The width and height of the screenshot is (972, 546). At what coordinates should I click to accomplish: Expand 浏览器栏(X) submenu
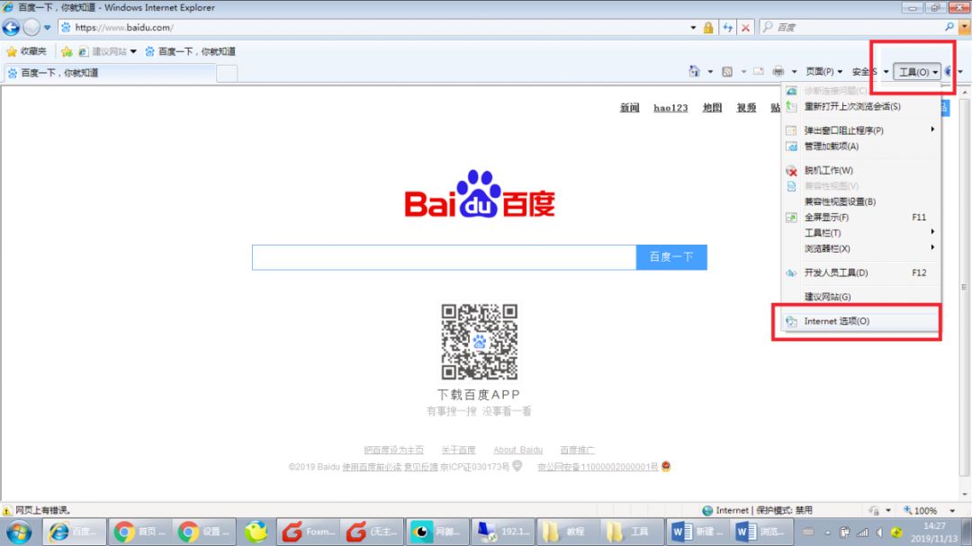point(861,248)
